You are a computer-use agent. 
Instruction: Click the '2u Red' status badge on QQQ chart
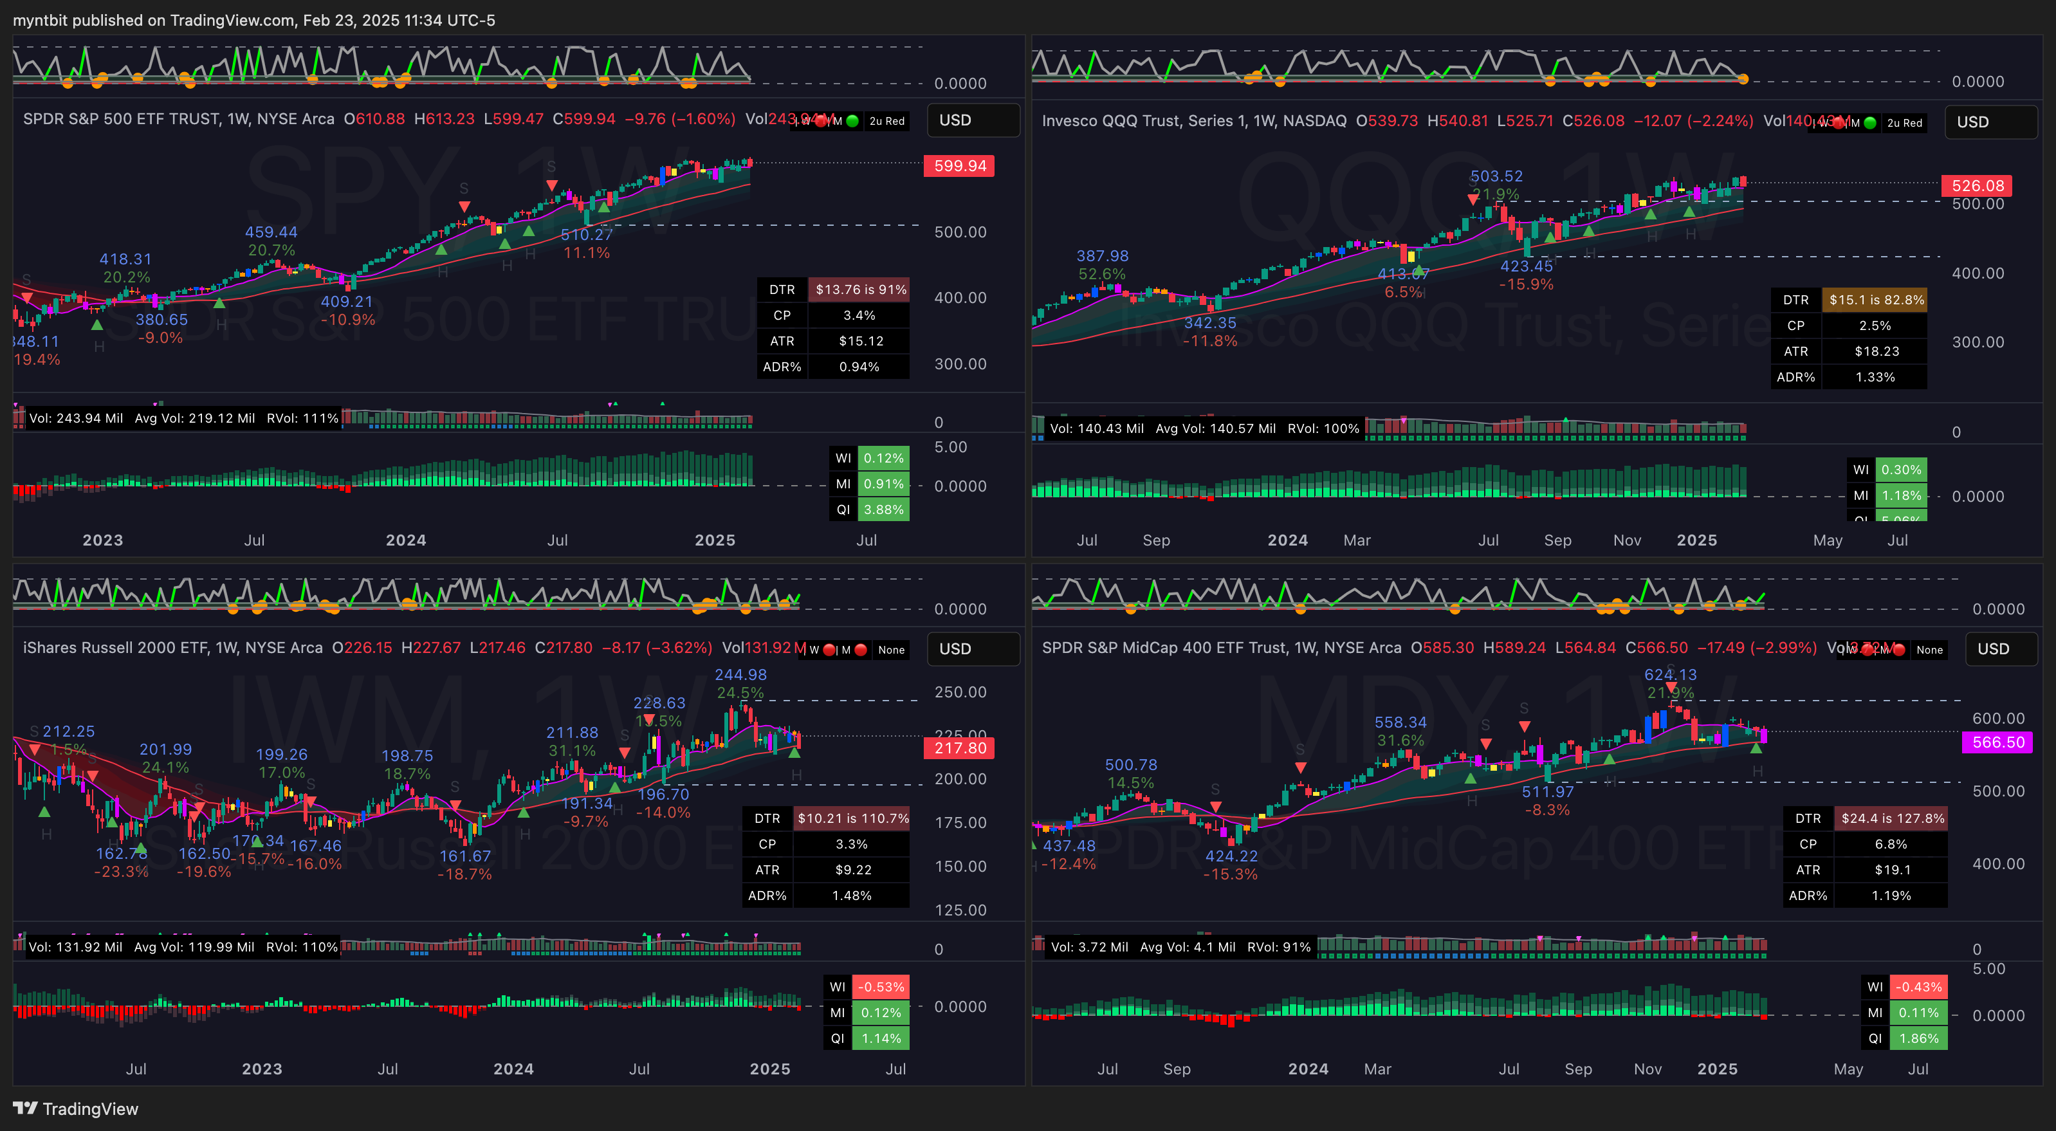1904,123
